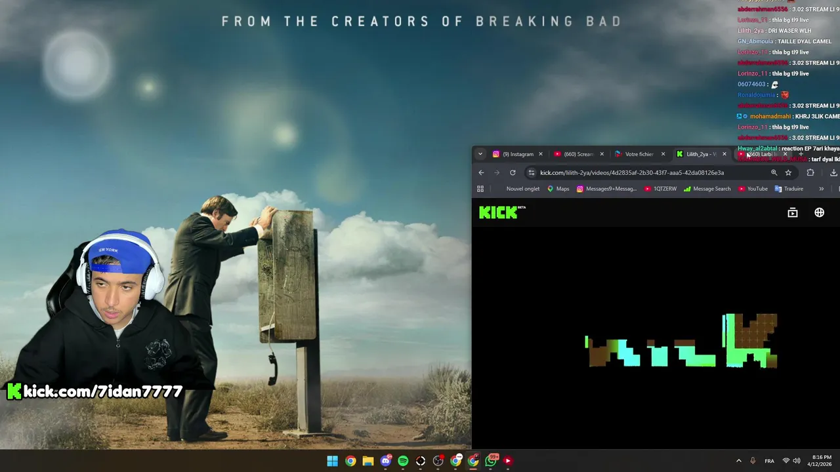
Task: Switch to the (660) Scream YouTube tab
Action: (x=578, y=154)
